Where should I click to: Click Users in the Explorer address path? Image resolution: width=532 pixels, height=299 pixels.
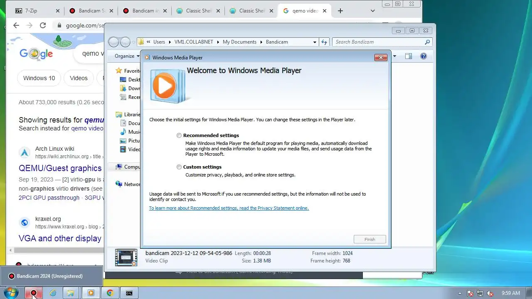tap(159, 42)
